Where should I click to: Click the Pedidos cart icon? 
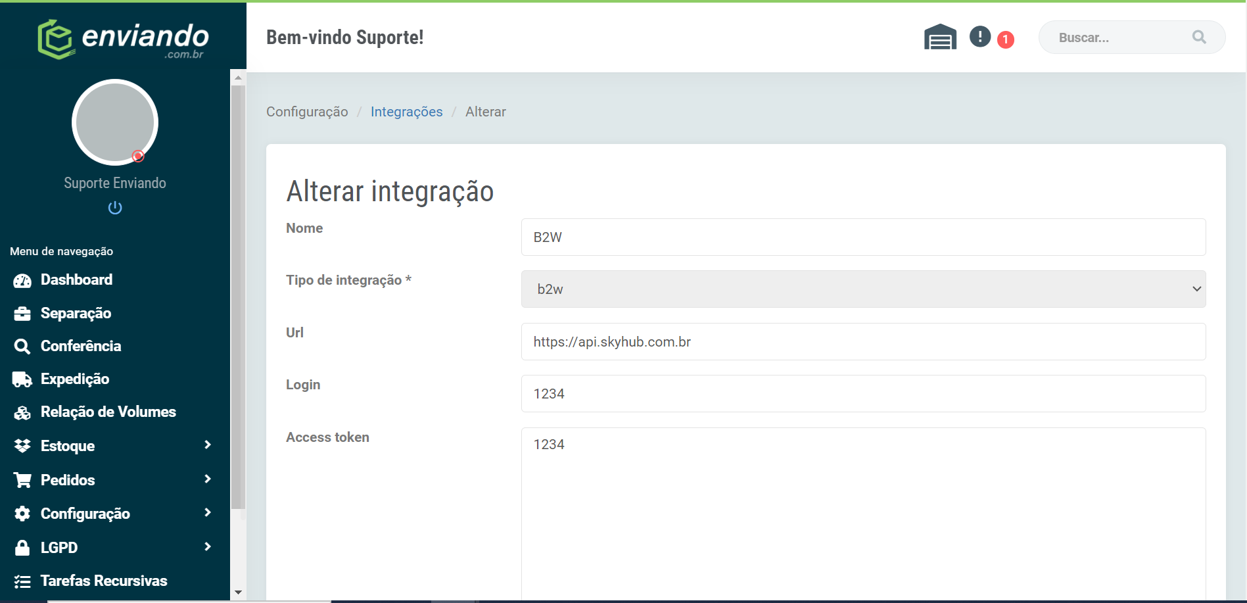coord(22,480)
